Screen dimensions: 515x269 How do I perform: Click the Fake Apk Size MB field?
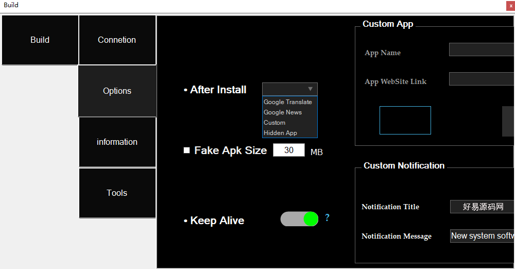(x=289, y=150)
